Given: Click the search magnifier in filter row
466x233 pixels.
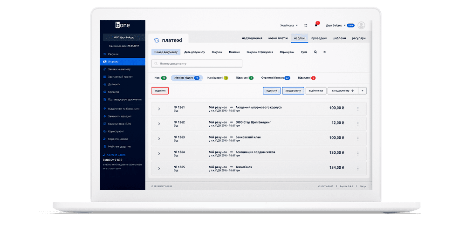Looking at the screenshot, I should pos(315,52).
